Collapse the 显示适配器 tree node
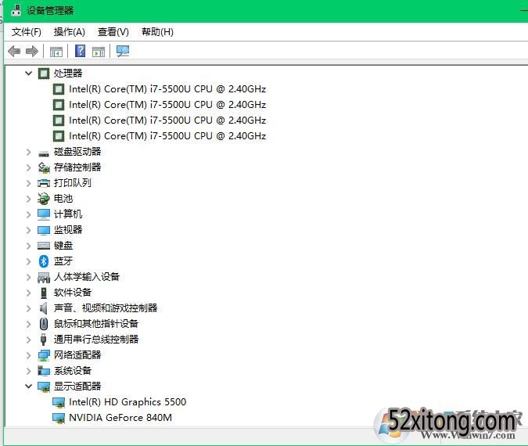 pos(29,387)
